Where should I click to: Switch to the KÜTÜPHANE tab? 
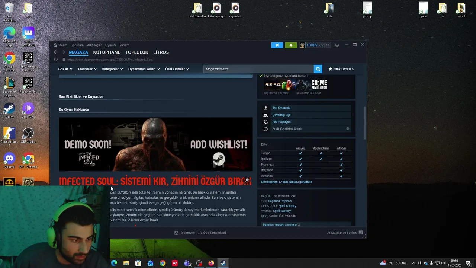(107, 52)
